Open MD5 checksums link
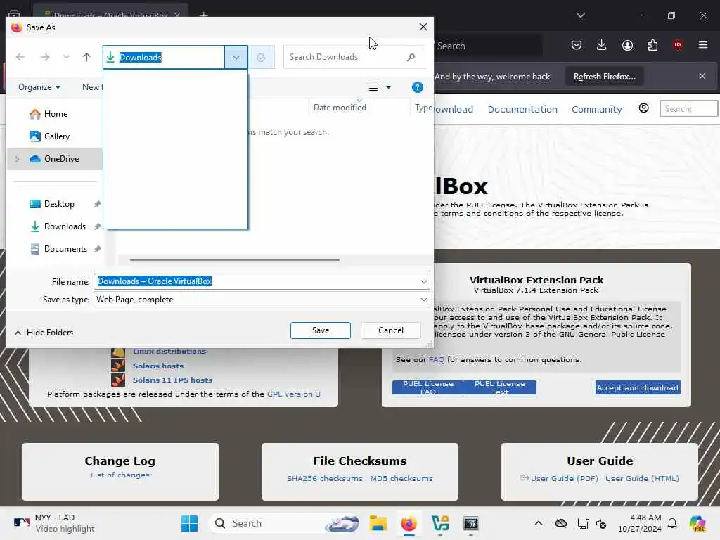720x540 pixels. [401, 478]
